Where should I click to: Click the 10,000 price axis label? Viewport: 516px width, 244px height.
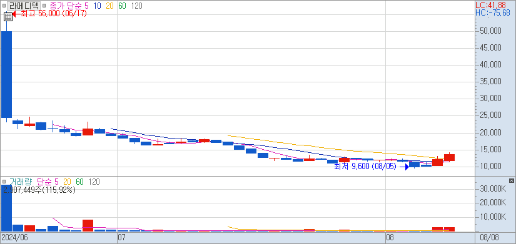click(x=490, y=167)
